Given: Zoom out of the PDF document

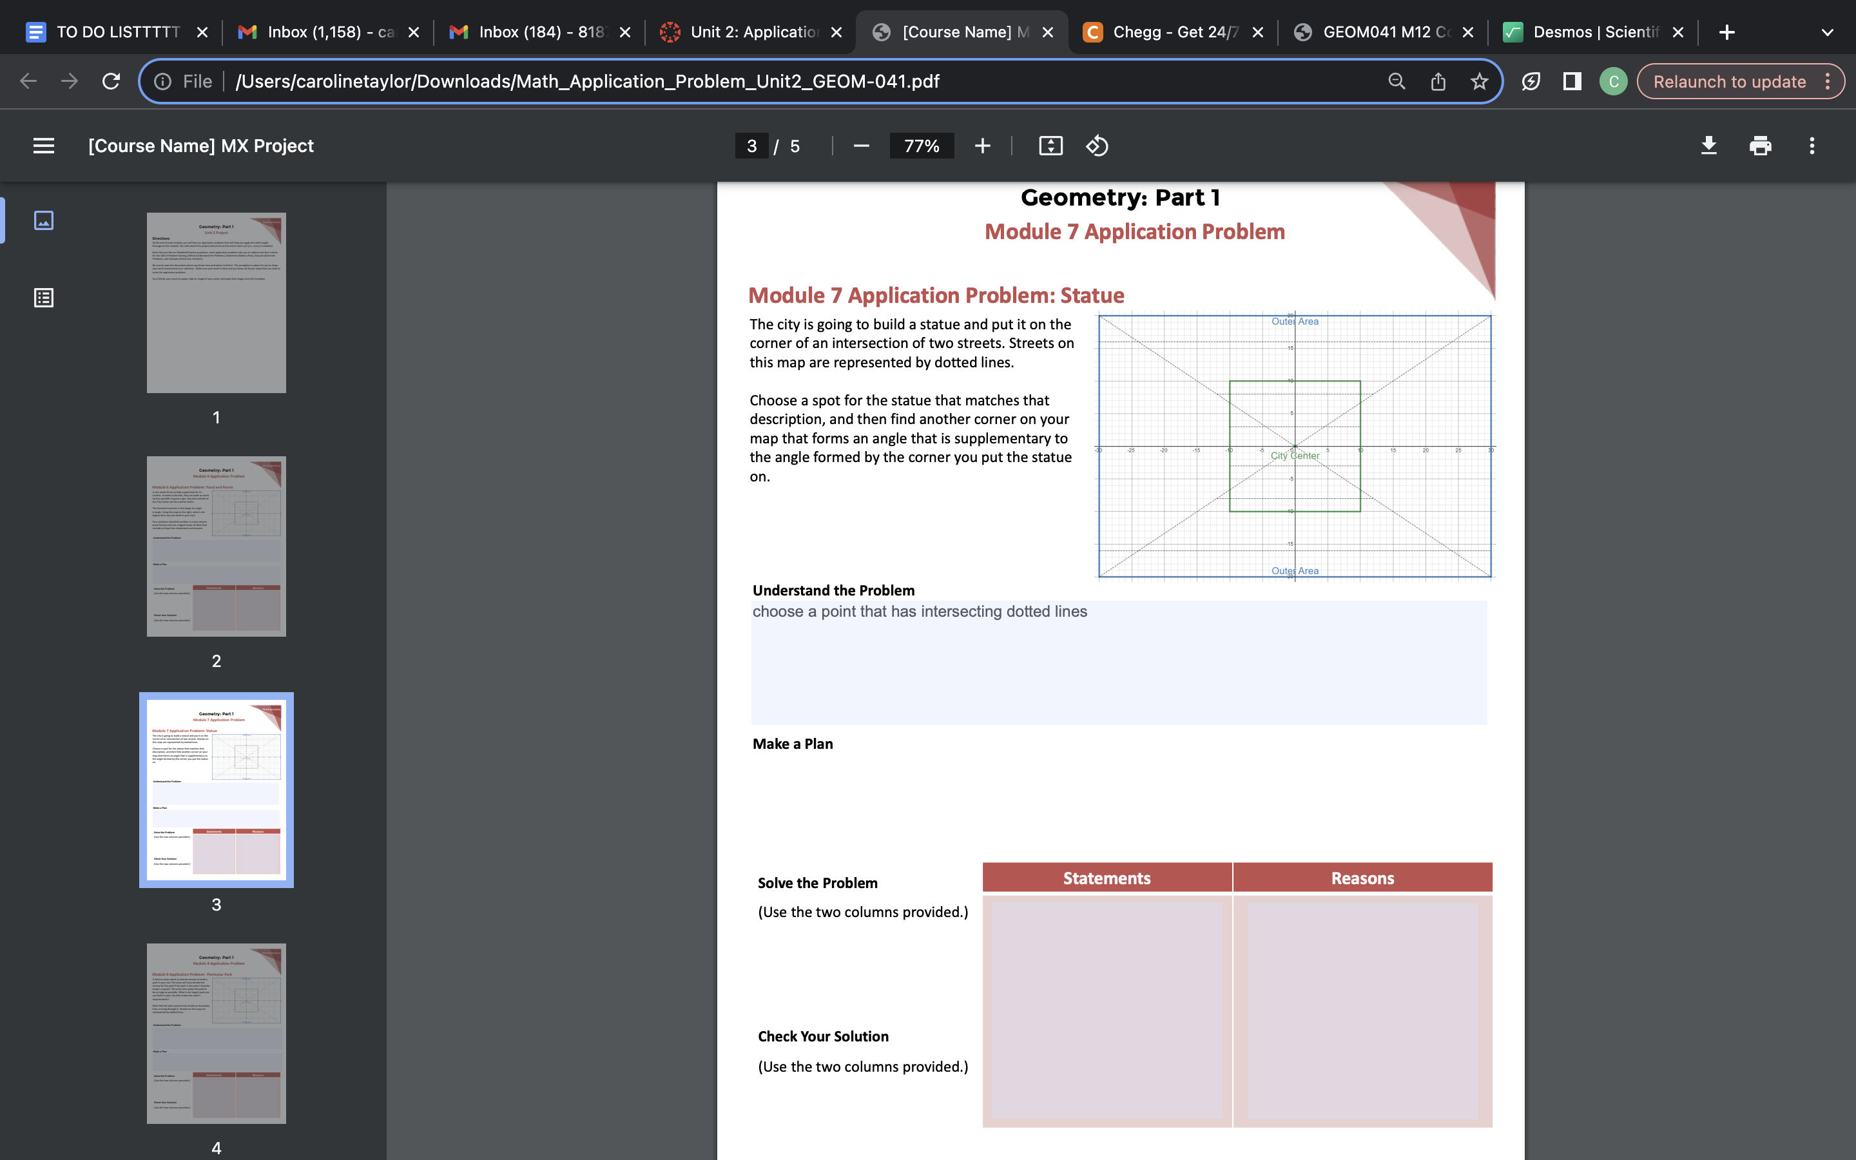Looking at the screenshot, I should tap(860, 146).
